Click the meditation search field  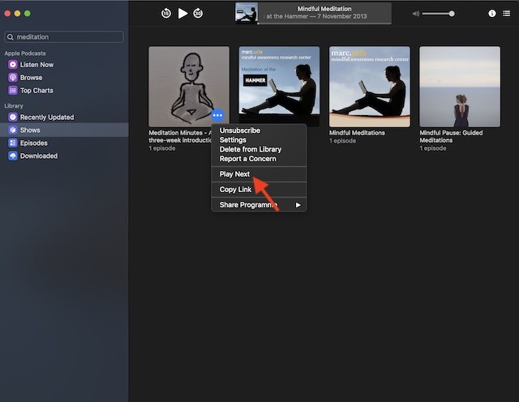(x=64, y=37)
